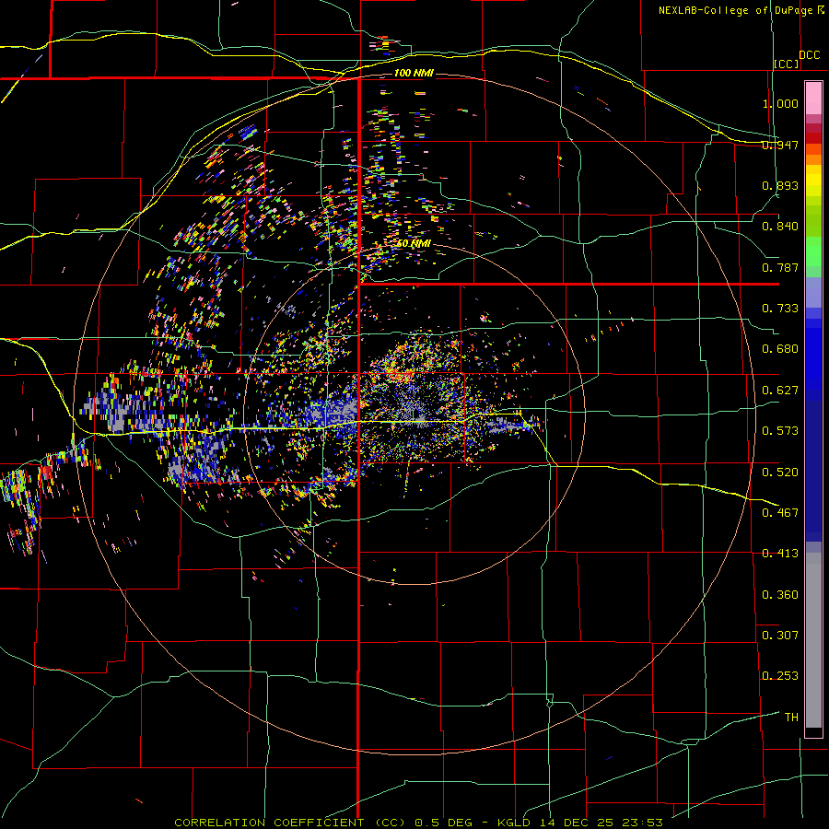The height and width of the screenshot is (829, 829).
Task: Select the 1.000 value on the scale
Action: click(780, 103)
